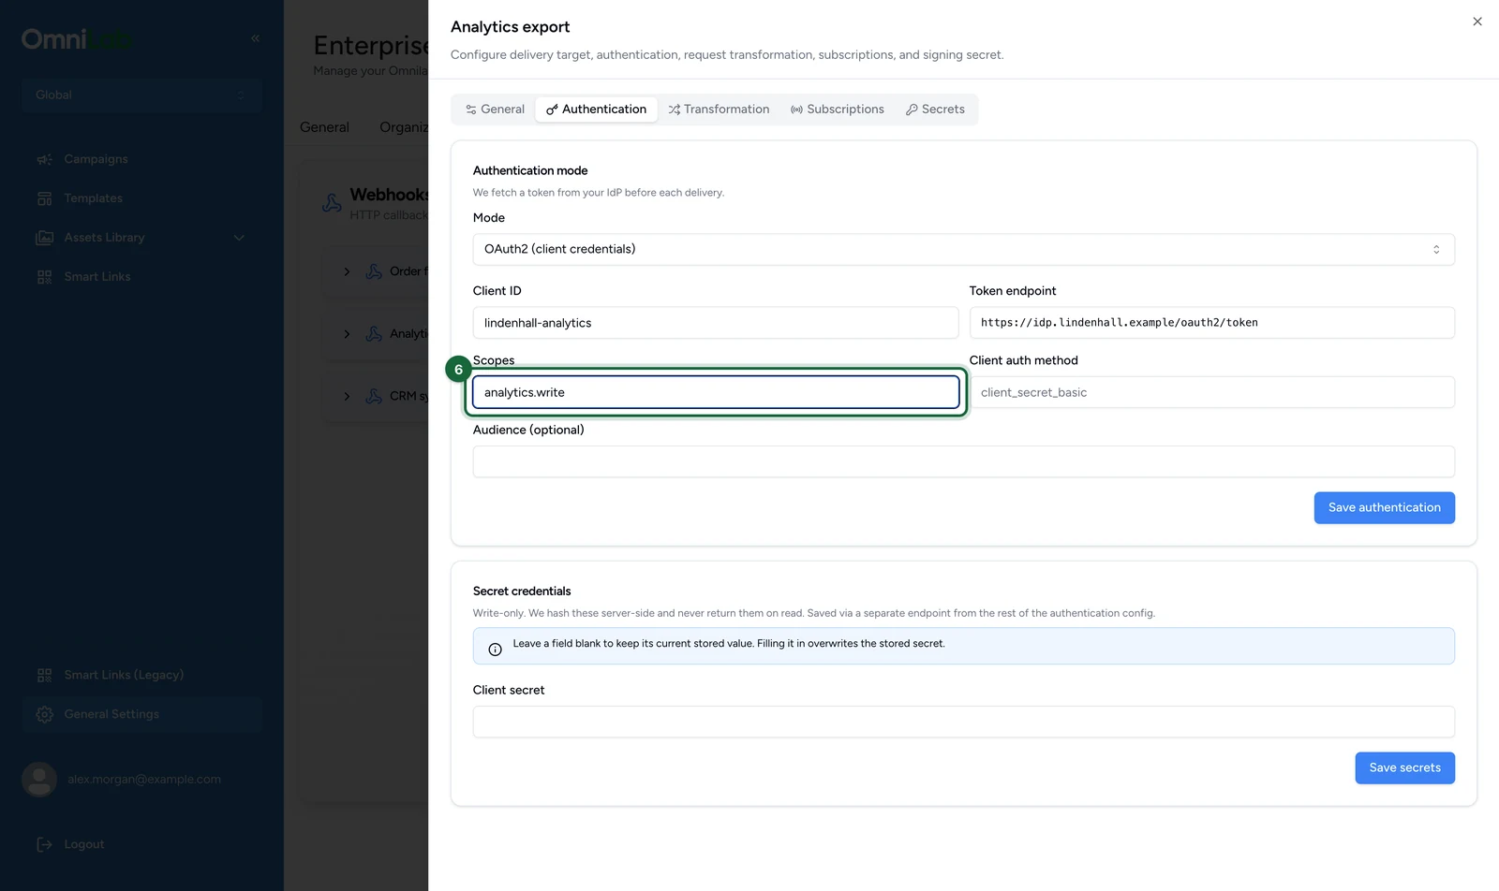Click Save secrets button

(x=1404, y=768)
